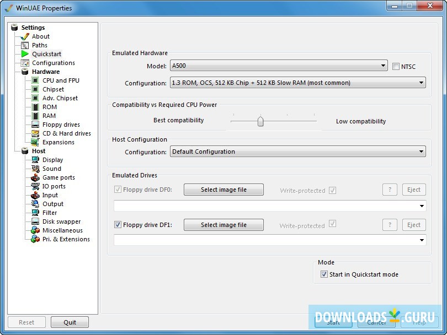Click the DF1 question mark button
The height and width of the screenshot is (335, 447).
click(x=390, y=225)
